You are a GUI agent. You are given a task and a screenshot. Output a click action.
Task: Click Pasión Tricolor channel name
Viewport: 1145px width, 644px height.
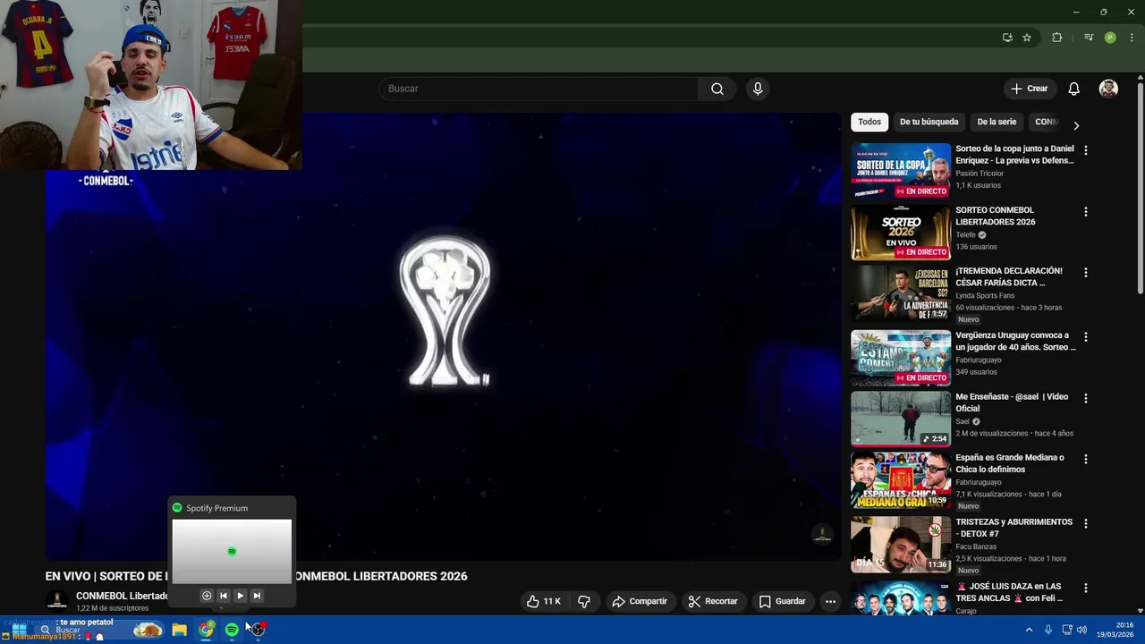(980, 174)
